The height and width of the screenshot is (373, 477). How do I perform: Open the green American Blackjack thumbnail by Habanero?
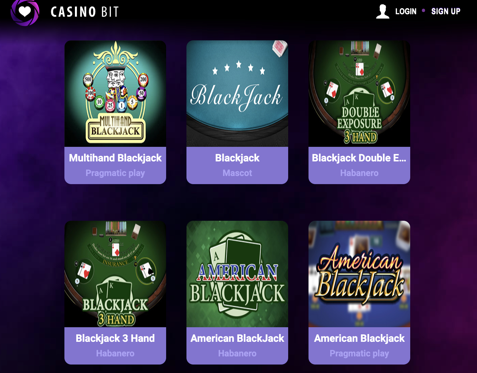coord(237,274)
